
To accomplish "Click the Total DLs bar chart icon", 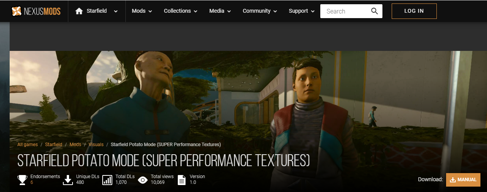I will pyautogui.click(x=107, y=180).
